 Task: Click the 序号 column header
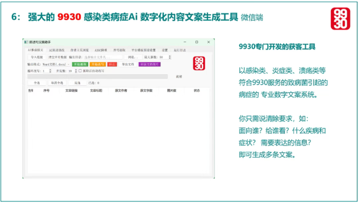[x=46, y=91]
